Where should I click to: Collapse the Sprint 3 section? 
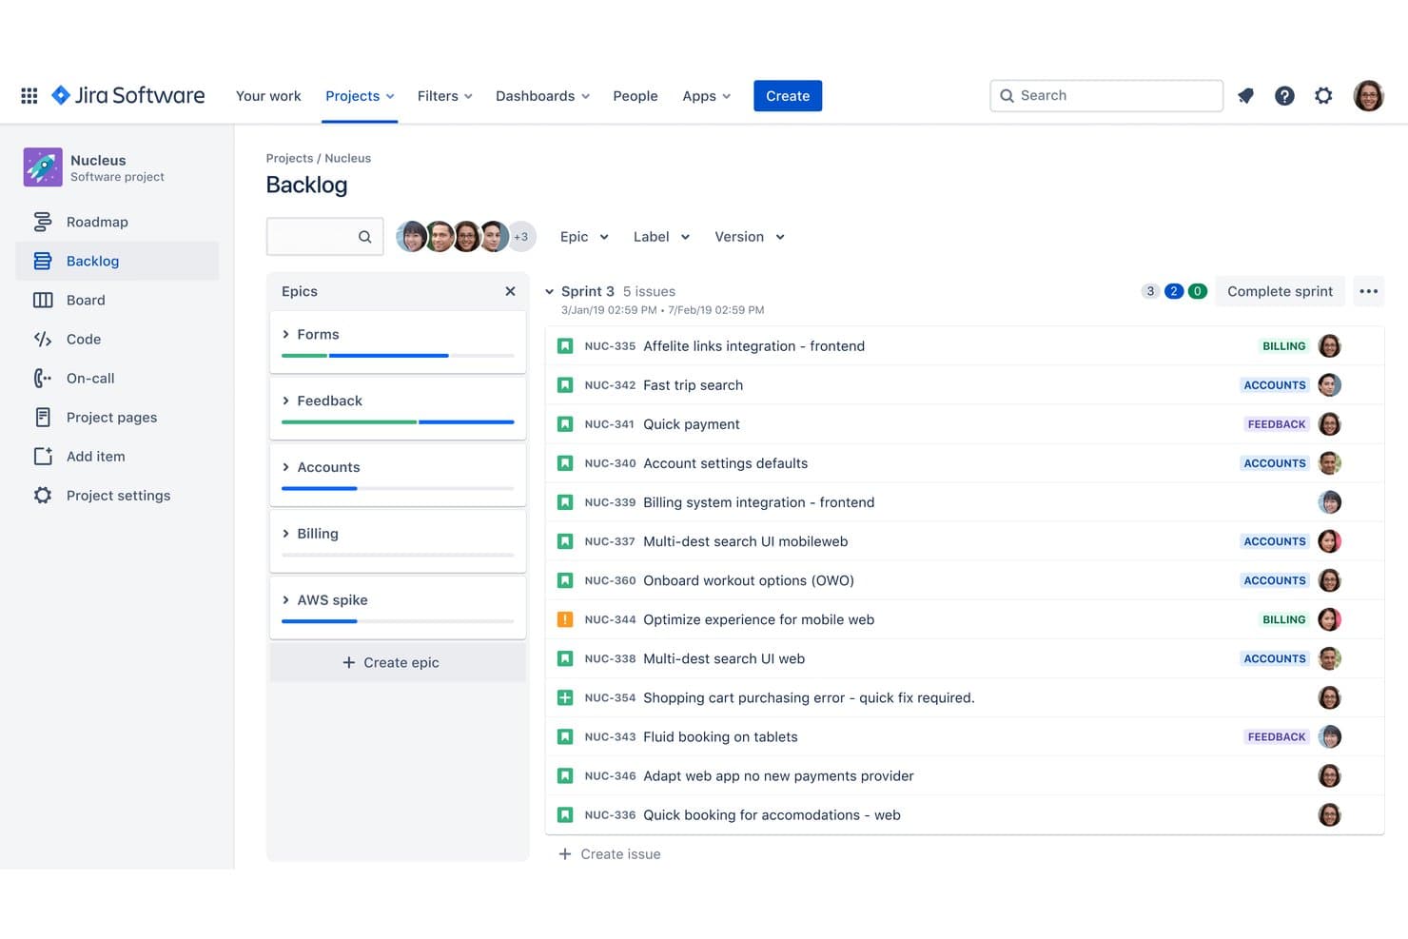coord(549,291)
